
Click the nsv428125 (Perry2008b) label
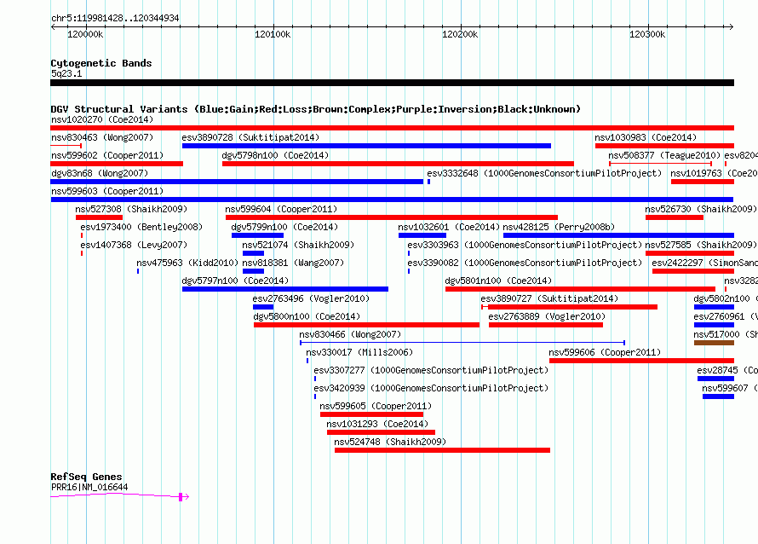[x=559, y=227]
